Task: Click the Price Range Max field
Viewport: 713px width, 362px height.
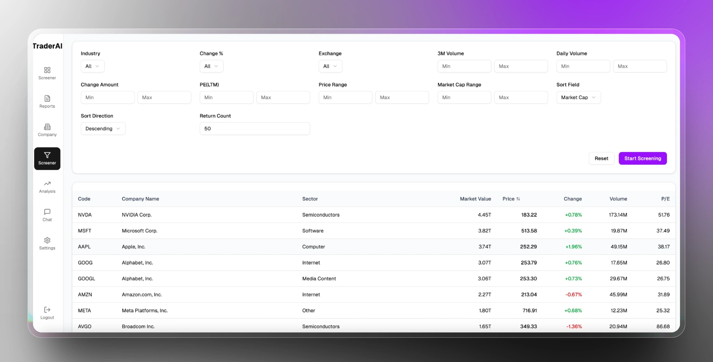Action: tap(402, 98)
